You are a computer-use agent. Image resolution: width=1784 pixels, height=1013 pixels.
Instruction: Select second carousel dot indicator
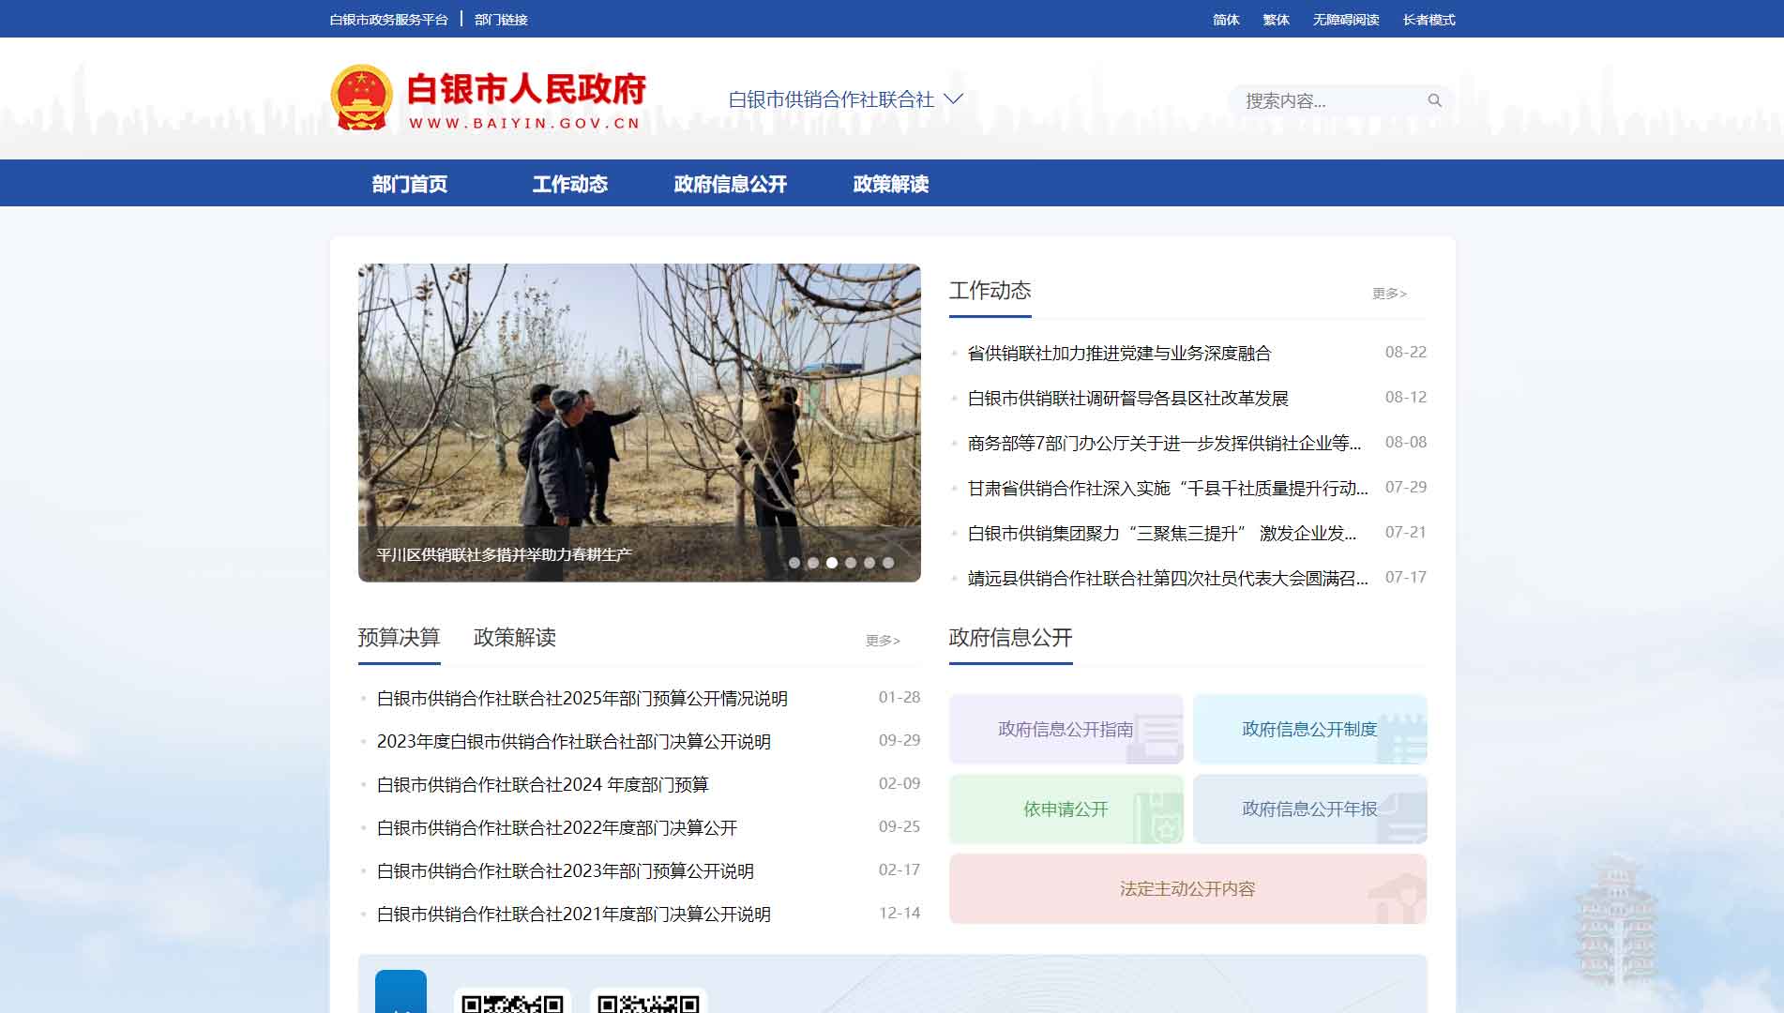813,563
